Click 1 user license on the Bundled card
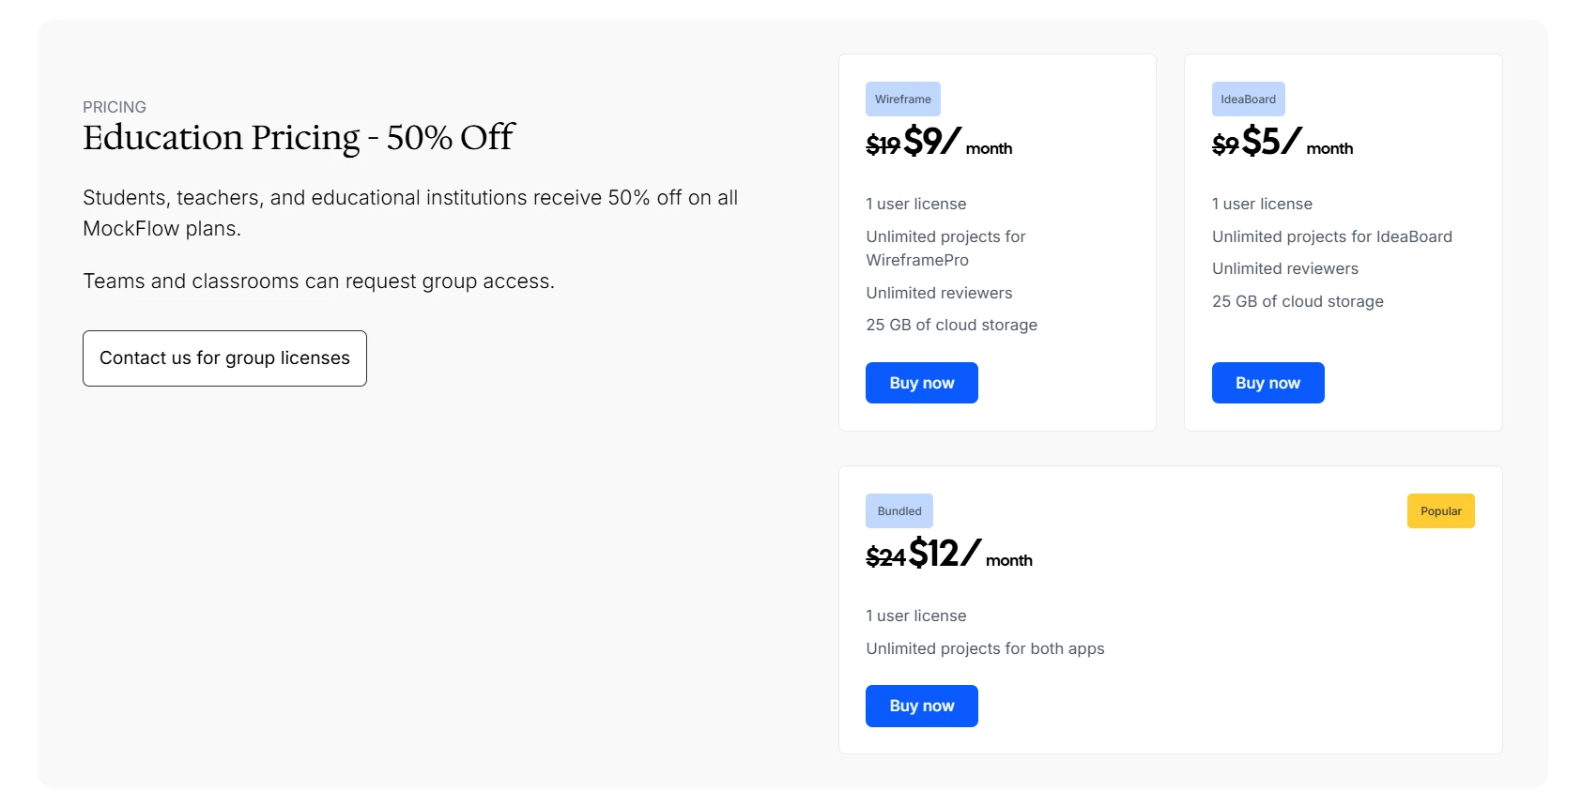1582x806 pixels. click(915, 616)
